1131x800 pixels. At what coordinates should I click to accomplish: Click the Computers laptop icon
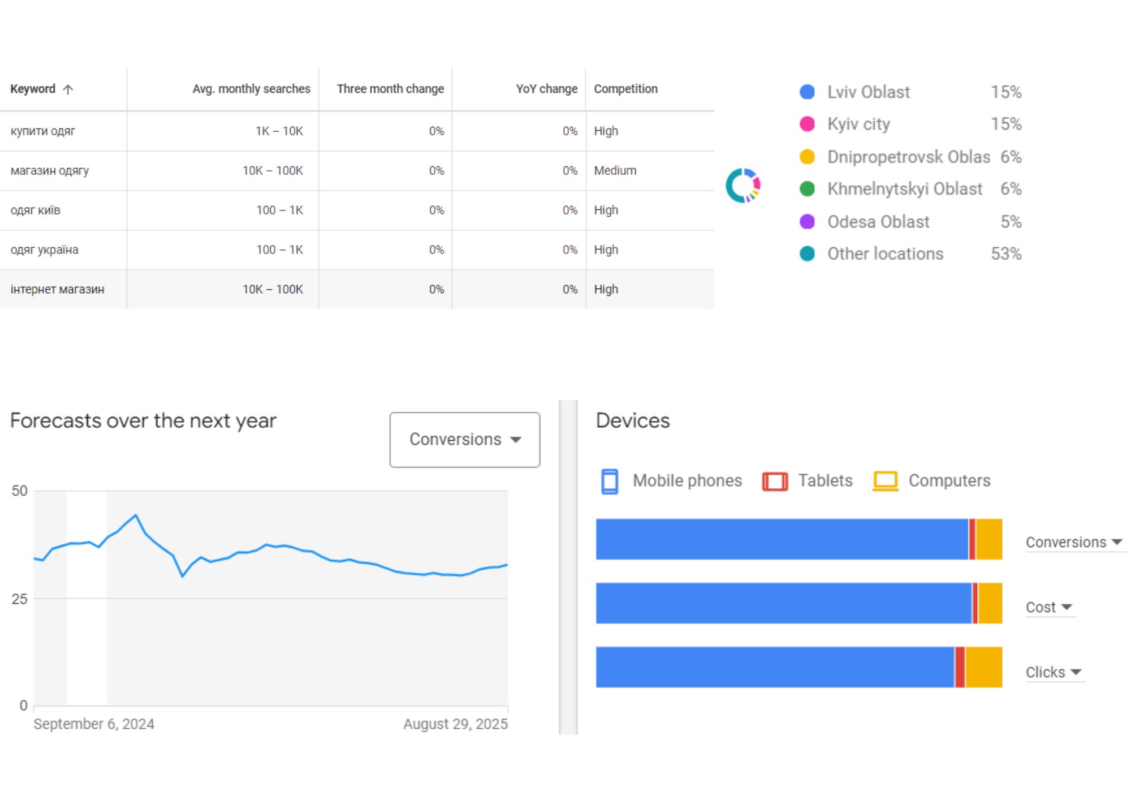pyautogui.click(x=886, y=481)
